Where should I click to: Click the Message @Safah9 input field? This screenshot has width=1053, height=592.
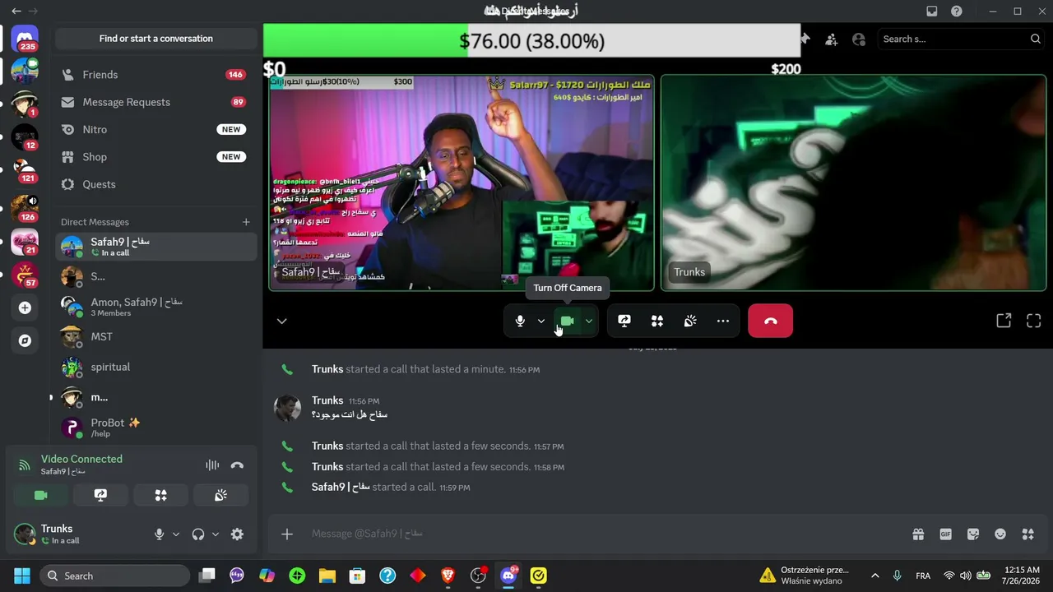pos(605,534)
